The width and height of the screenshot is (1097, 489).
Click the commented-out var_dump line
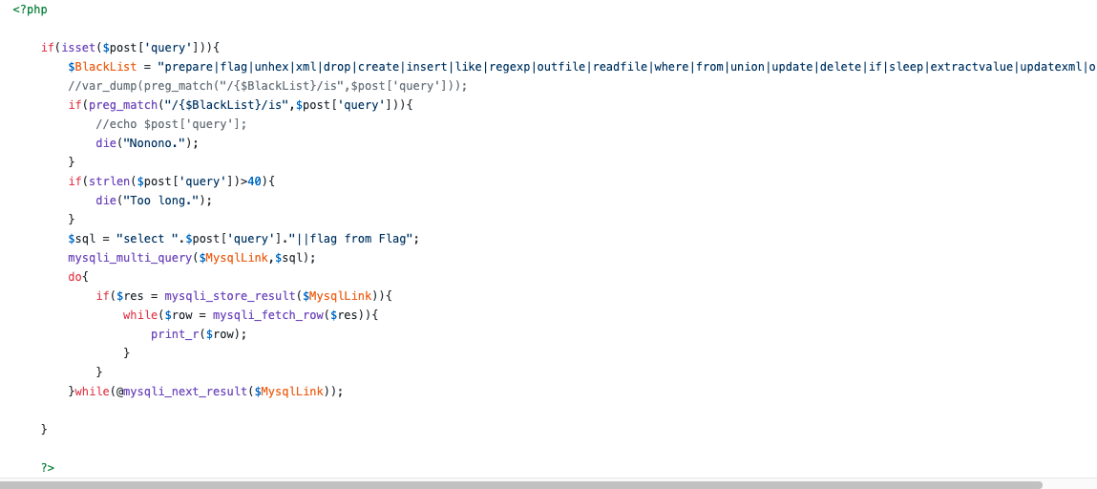click(x=267, y=85)
